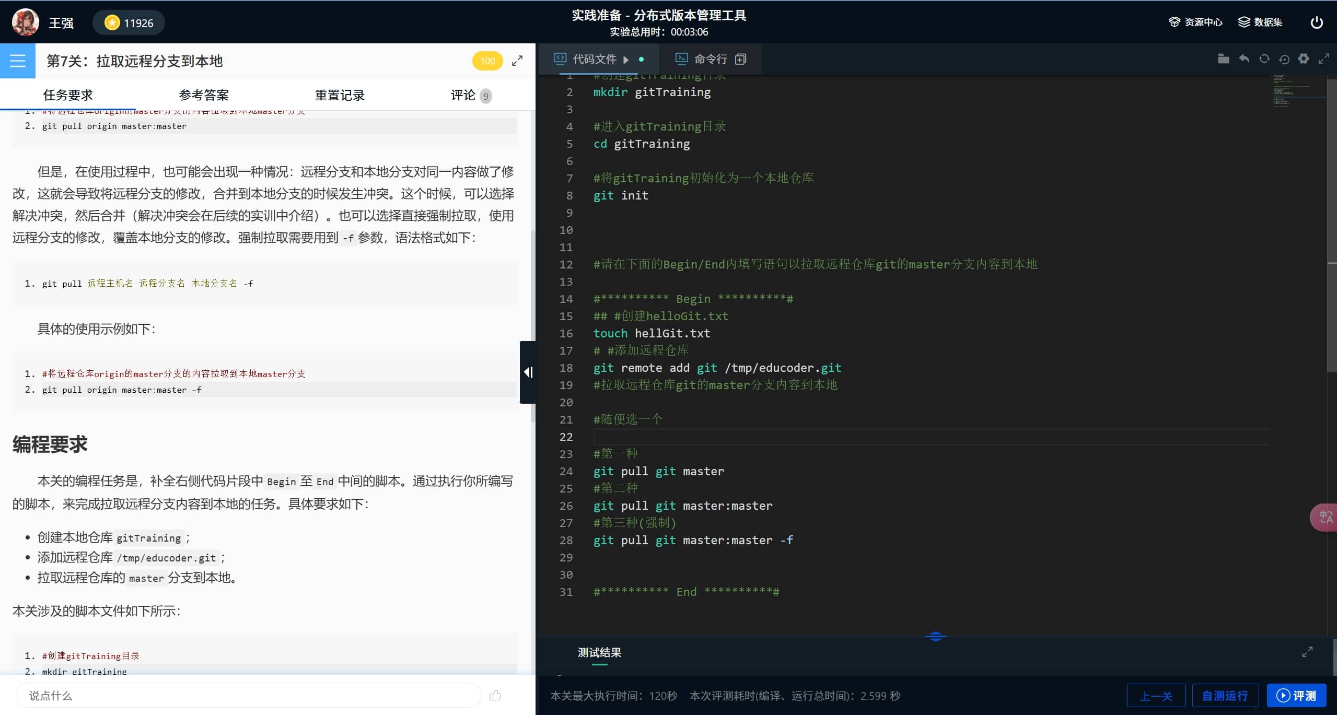
Task: Click the undo arrow in editor toolbar
Action: point(1244,58)
